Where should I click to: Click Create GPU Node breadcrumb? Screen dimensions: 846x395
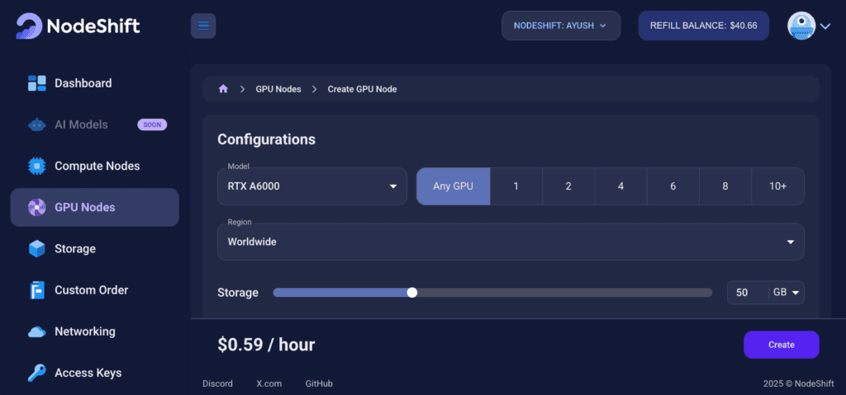click(x=362, y=89)
